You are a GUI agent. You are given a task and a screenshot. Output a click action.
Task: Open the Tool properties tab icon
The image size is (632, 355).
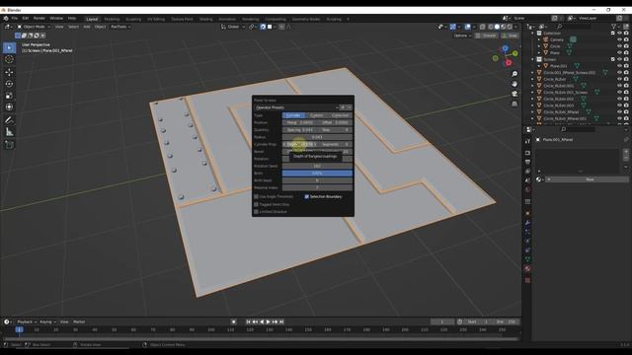[x=527, y=141]
